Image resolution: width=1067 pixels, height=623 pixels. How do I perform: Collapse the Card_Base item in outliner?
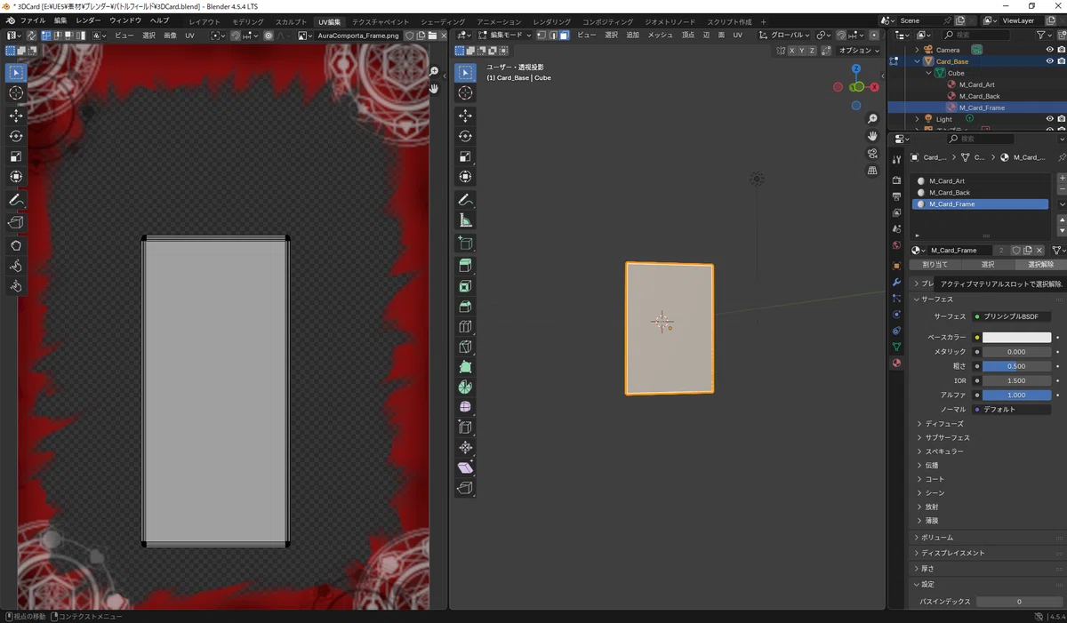917,61
